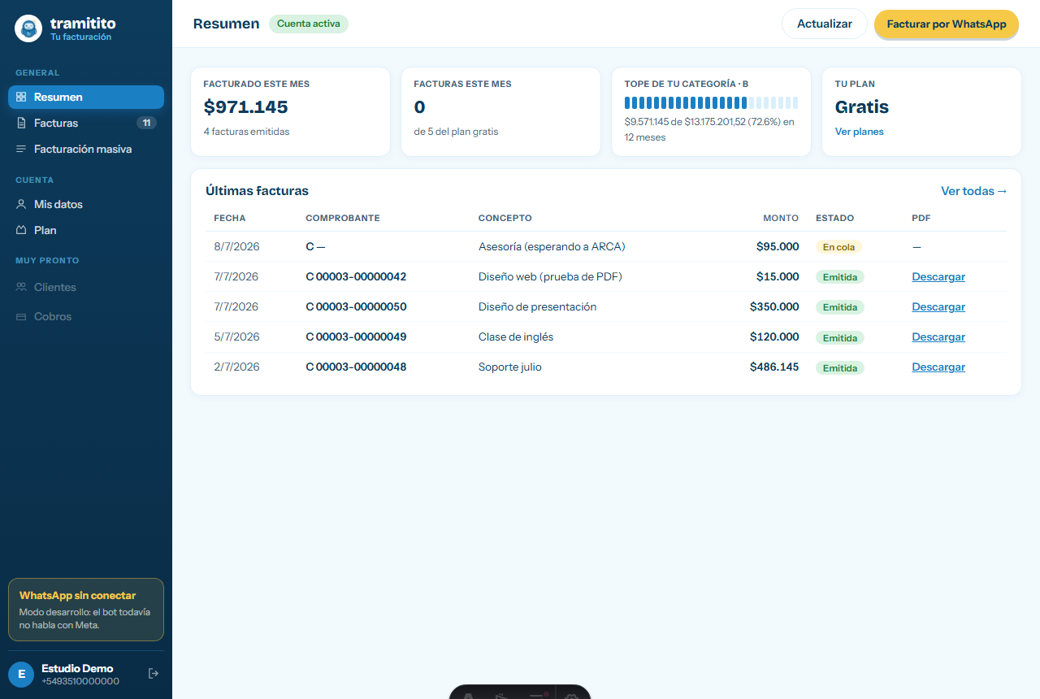The width and height of the screenshot is (1040, 699).
Task: Click the Actualizar button
Action: (x=825, y=24)
